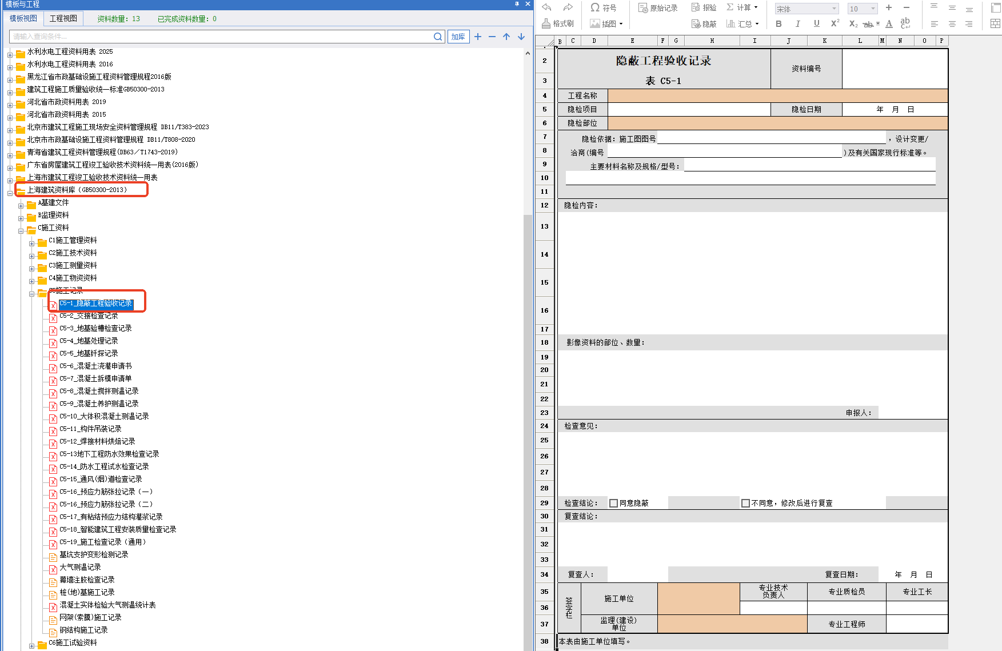Viewport: 1002px width, 651px height.
Task: Click the 加库 button
Action: pos(458,37)
